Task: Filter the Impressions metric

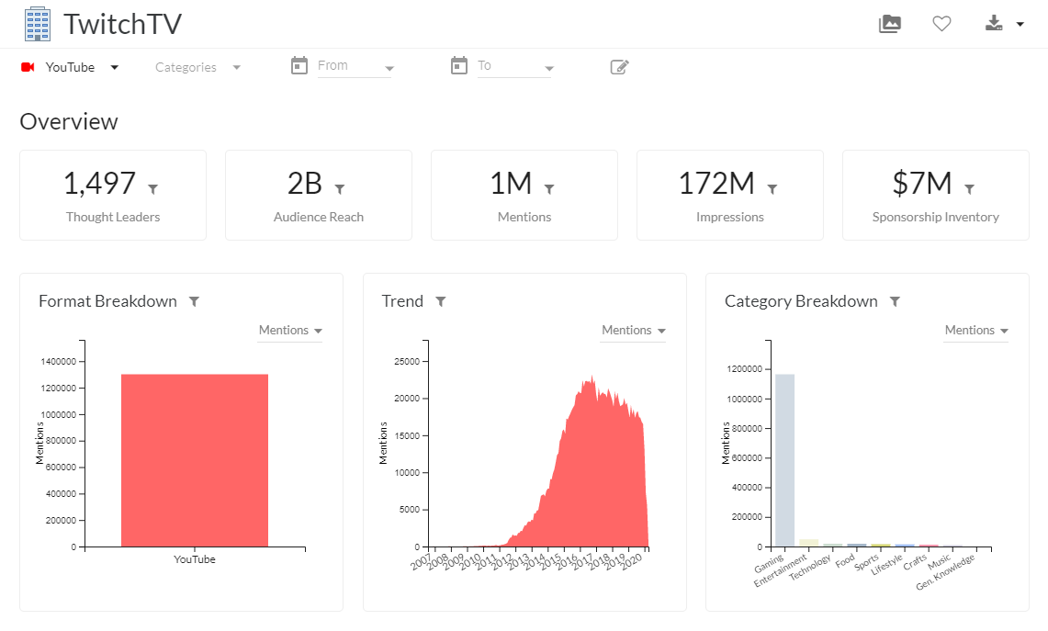Action: [x=772, y=189]
